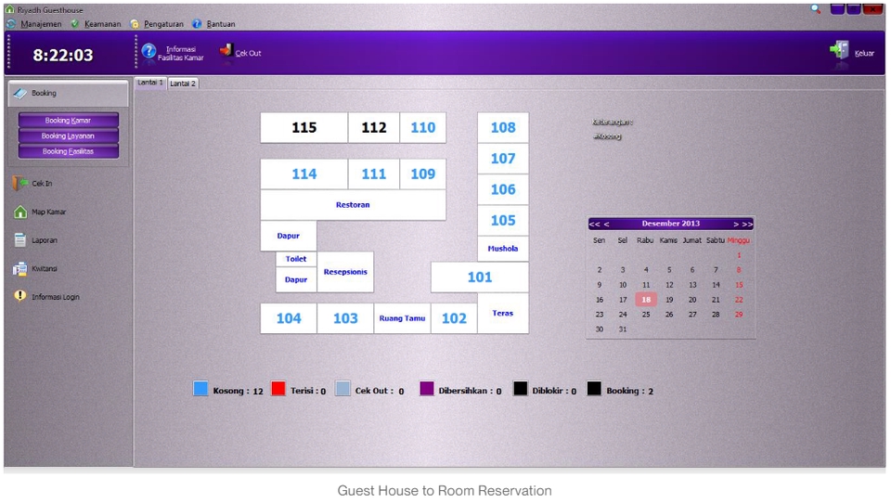Image resolution: width=891 pixels, height=503 pixels.
Task: Select room 107 on the map
Action: (503, 159)
